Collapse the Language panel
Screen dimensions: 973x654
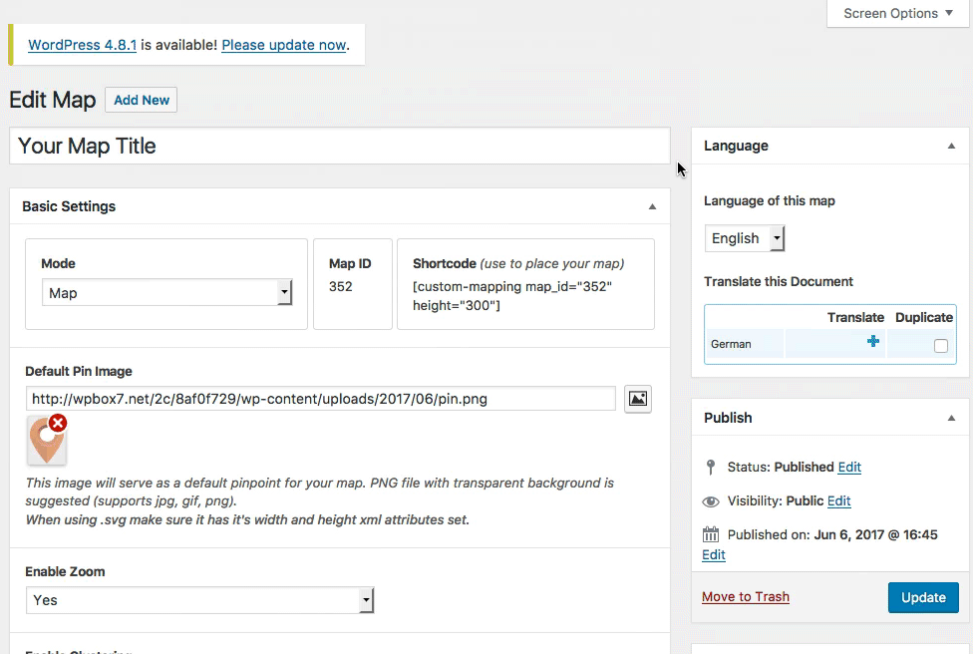(951, 147)
